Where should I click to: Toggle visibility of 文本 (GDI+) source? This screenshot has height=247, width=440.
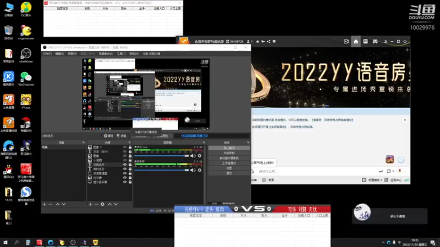click(x=125, y=151)
